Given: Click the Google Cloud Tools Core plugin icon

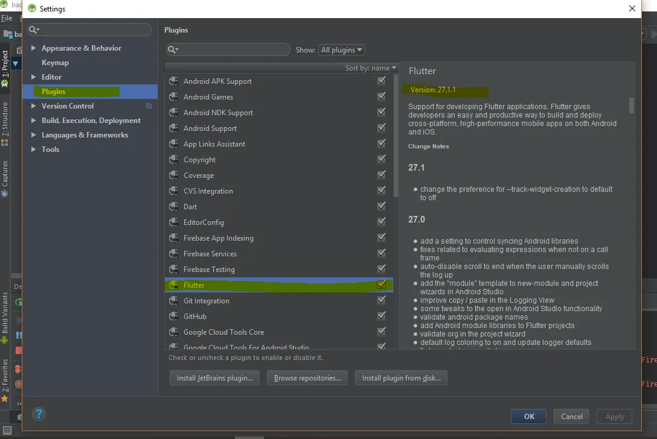Looking at the screenshot, I should click(x=173, y=332).
